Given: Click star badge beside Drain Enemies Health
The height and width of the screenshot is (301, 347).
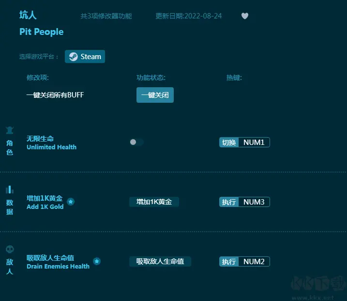Looking at the screenshot, I should pos(97,261).
